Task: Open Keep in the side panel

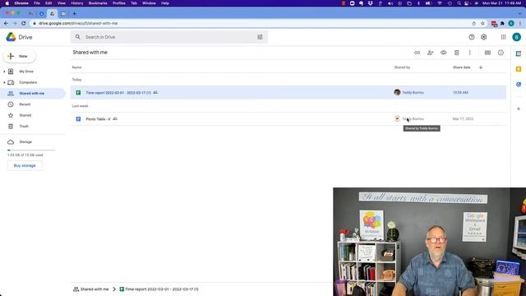Action: [519, 69]
